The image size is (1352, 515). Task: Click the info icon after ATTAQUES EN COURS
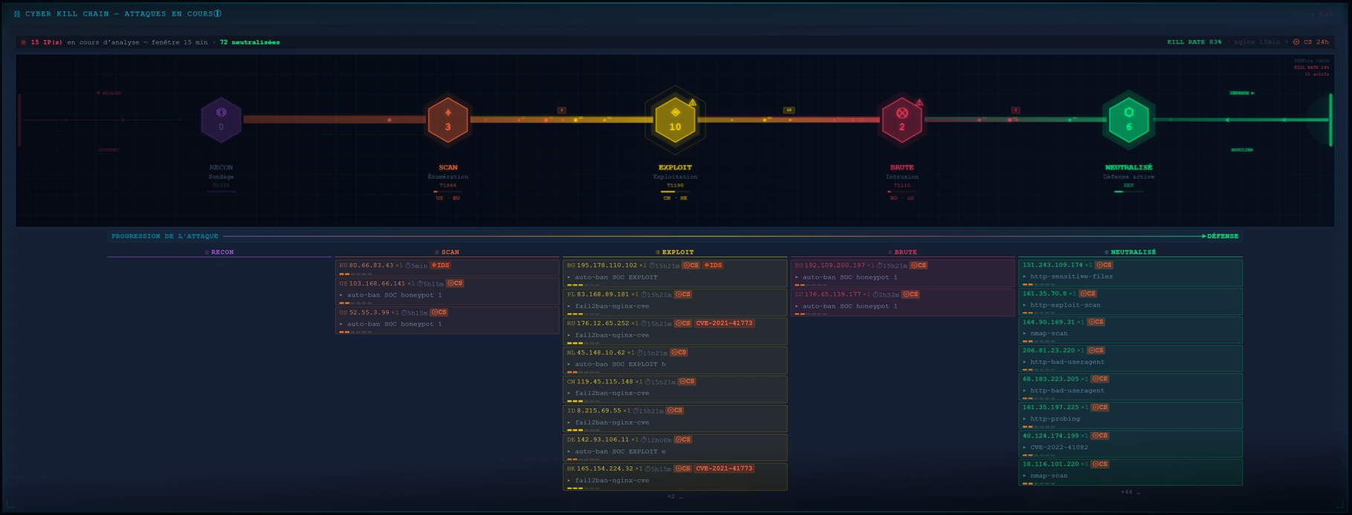click(x=217, y=13)
